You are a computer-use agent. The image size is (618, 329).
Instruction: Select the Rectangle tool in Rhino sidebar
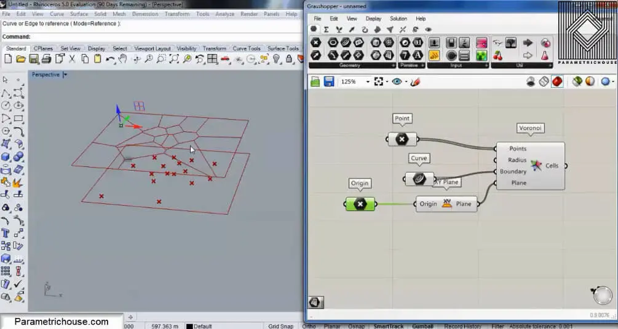(18, 118)
